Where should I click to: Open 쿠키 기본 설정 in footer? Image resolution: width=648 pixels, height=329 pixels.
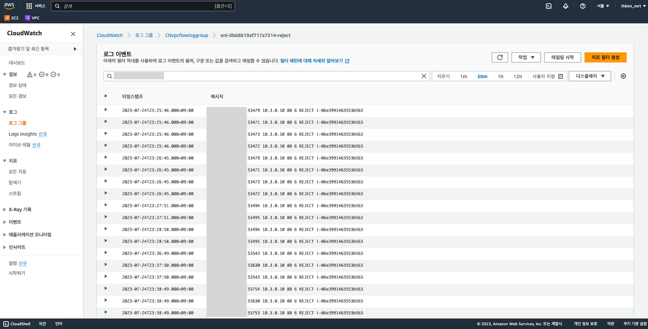click(635, 324)
